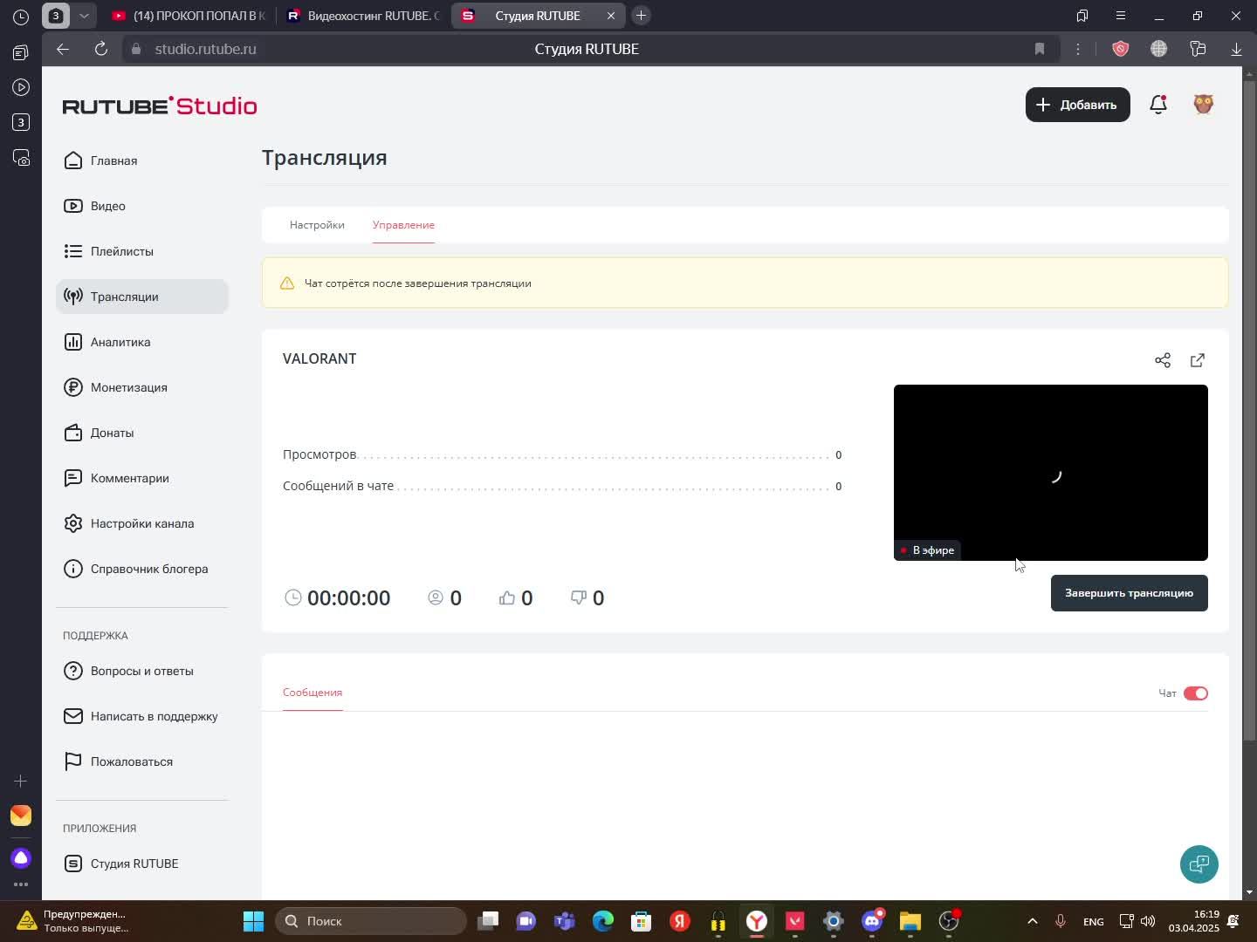1257x942 pixels.
Task: Switch to the YouTube ПРОКОП ПОПАЛ tab
Action: click(x=189, y=16)
